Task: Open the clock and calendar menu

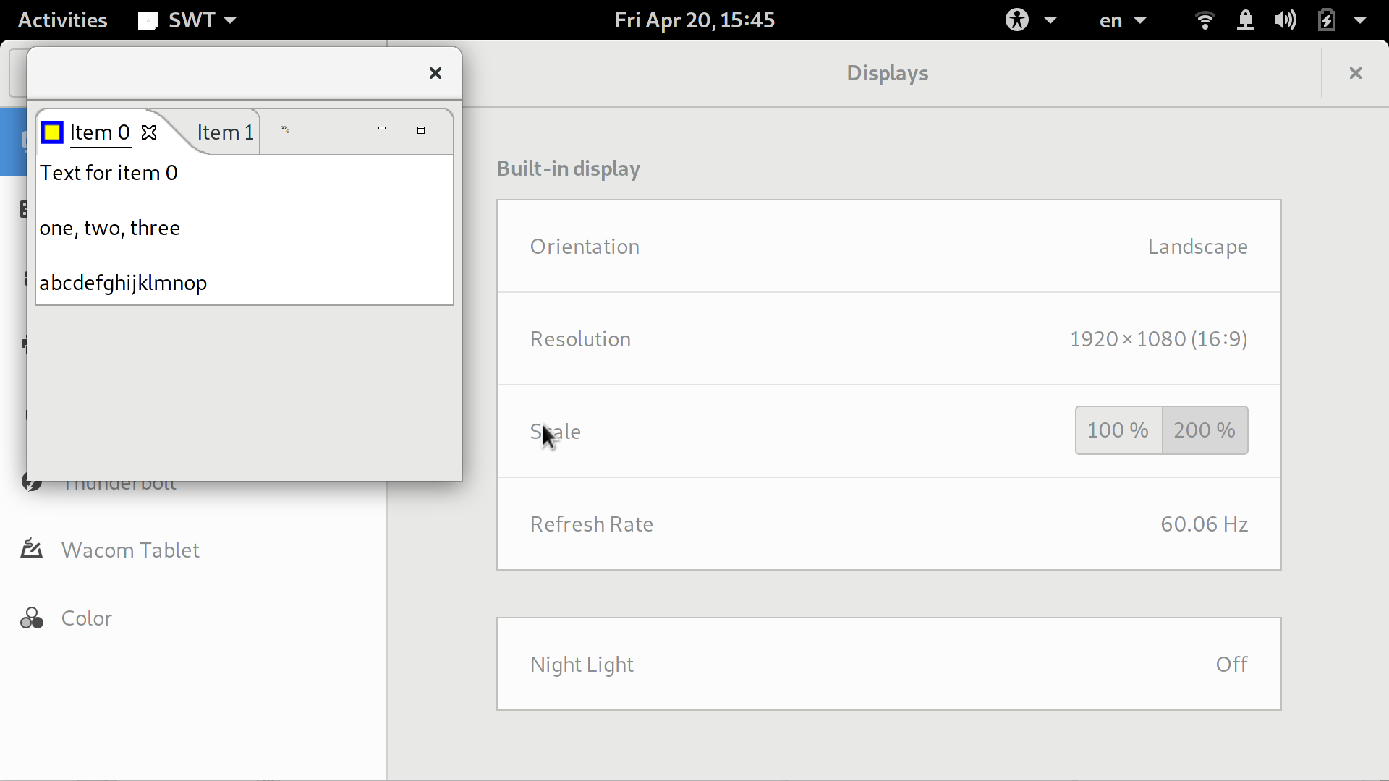Action: click(694, 20)
